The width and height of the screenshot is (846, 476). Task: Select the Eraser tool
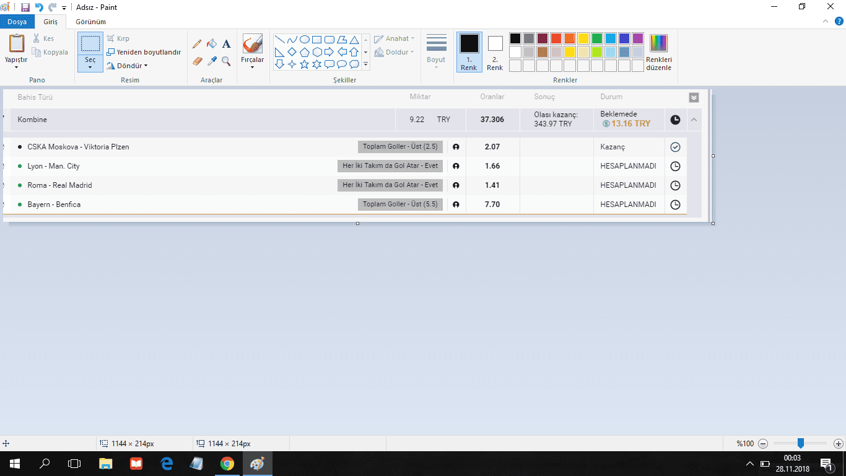click(x=198, y=61)
